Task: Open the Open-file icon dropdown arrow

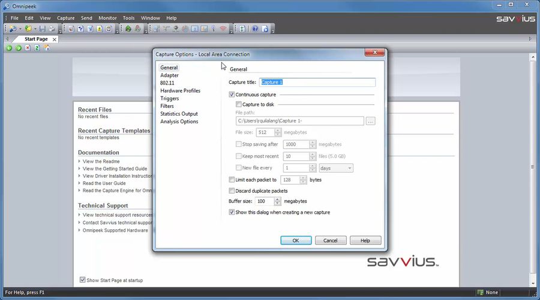Action: coord(35,29)
